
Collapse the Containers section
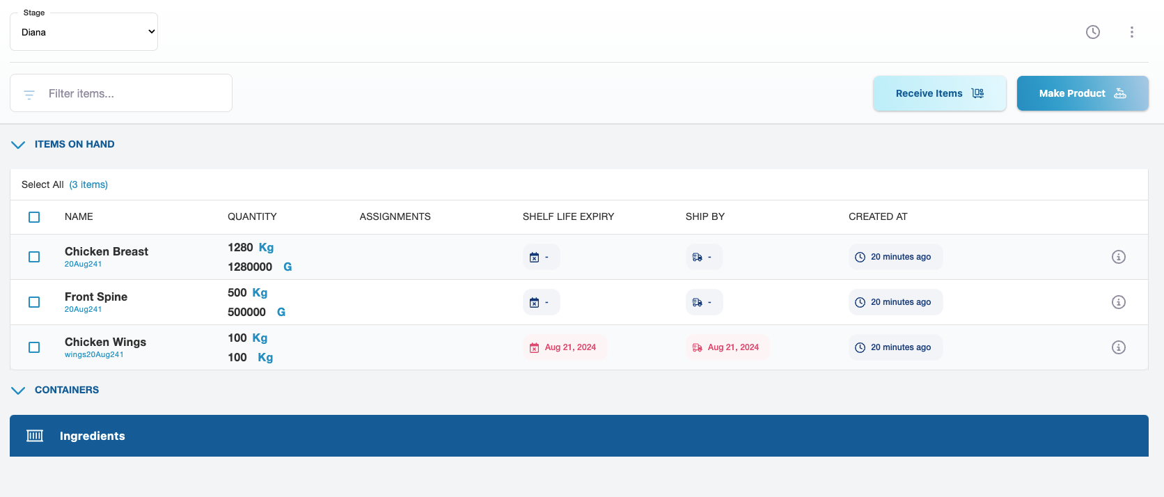[18, 390]
